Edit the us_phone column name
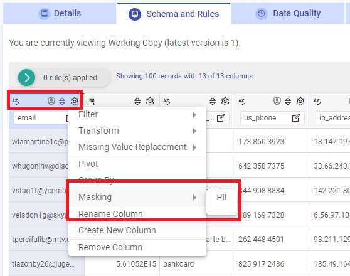The image size is (350, 276). click(x=296, y=118)
